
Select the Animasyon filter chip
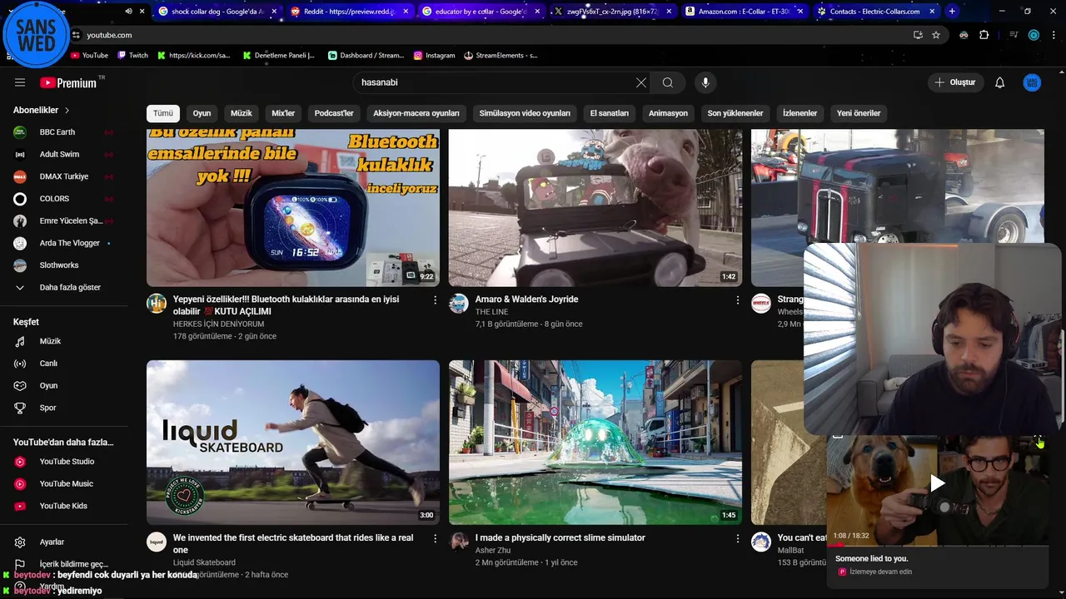669,113
